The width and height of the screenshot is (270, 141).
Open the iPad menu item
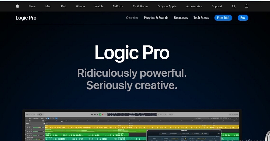click(63, 6)
